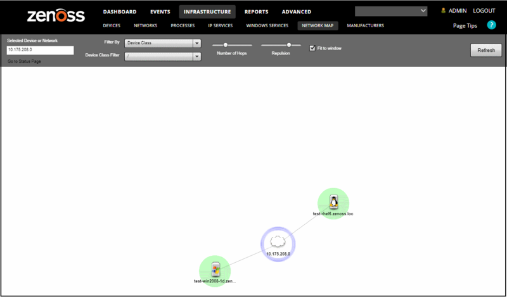Select the Infrastructure menu
The image size is (507, 297).
207,12
